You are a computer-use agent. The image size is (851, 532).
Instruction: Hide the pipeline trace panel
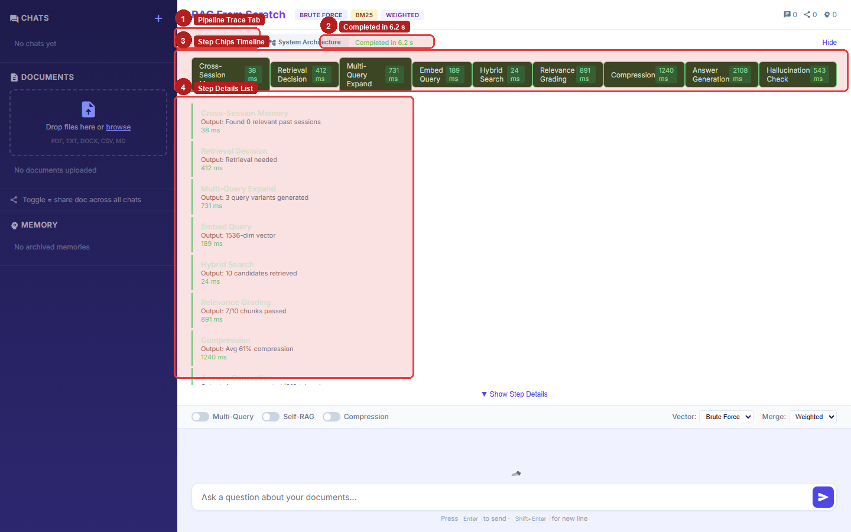(x=829, y=43)
